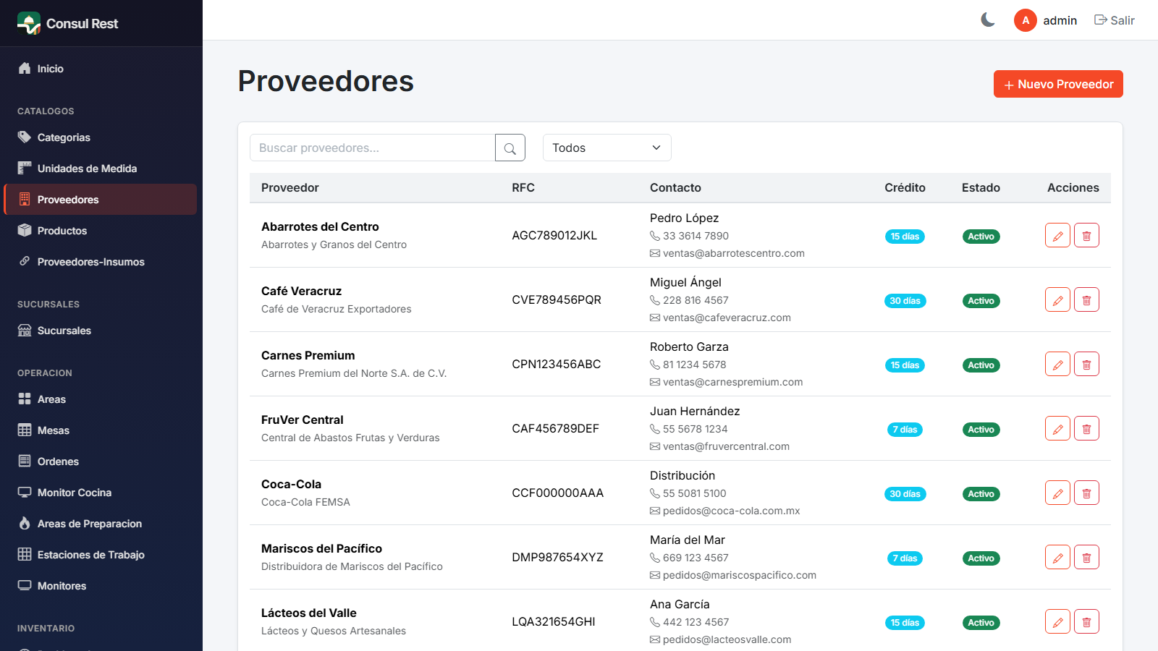Delete Coca-Cola supplier
This screenshot has height=651, width=1158.
tap(1086, 493)
